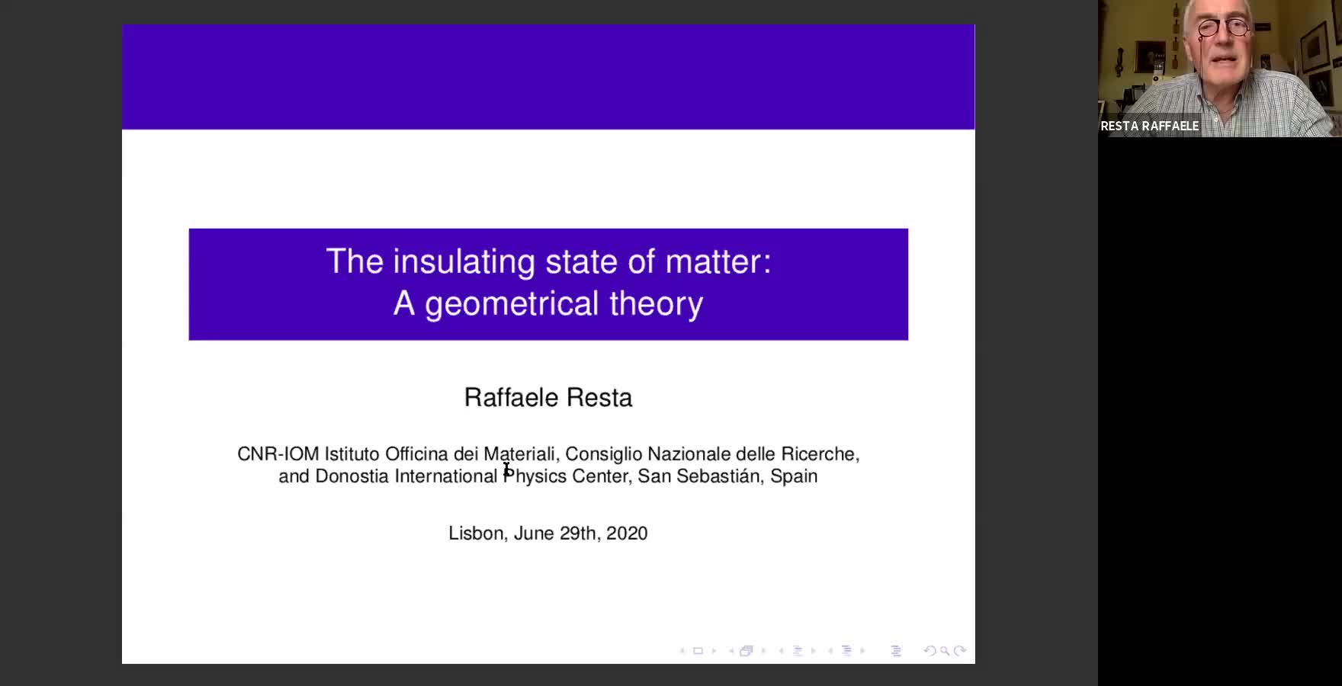
Task: Click the Beamer search magnifier icon
Action: pyautogui.click(x=945, y=651)
